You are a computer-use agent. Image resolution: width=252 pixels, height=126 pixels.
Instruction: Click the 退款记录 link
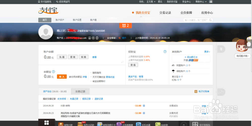[99, 99]
